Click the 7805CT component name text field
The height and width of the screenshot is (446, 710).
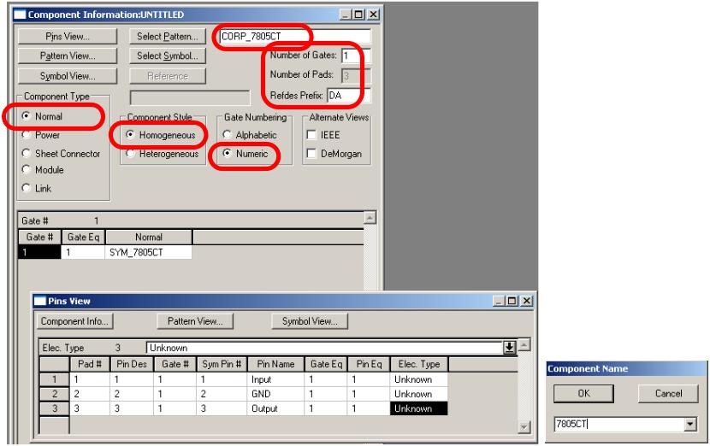[x=619, y=424]
